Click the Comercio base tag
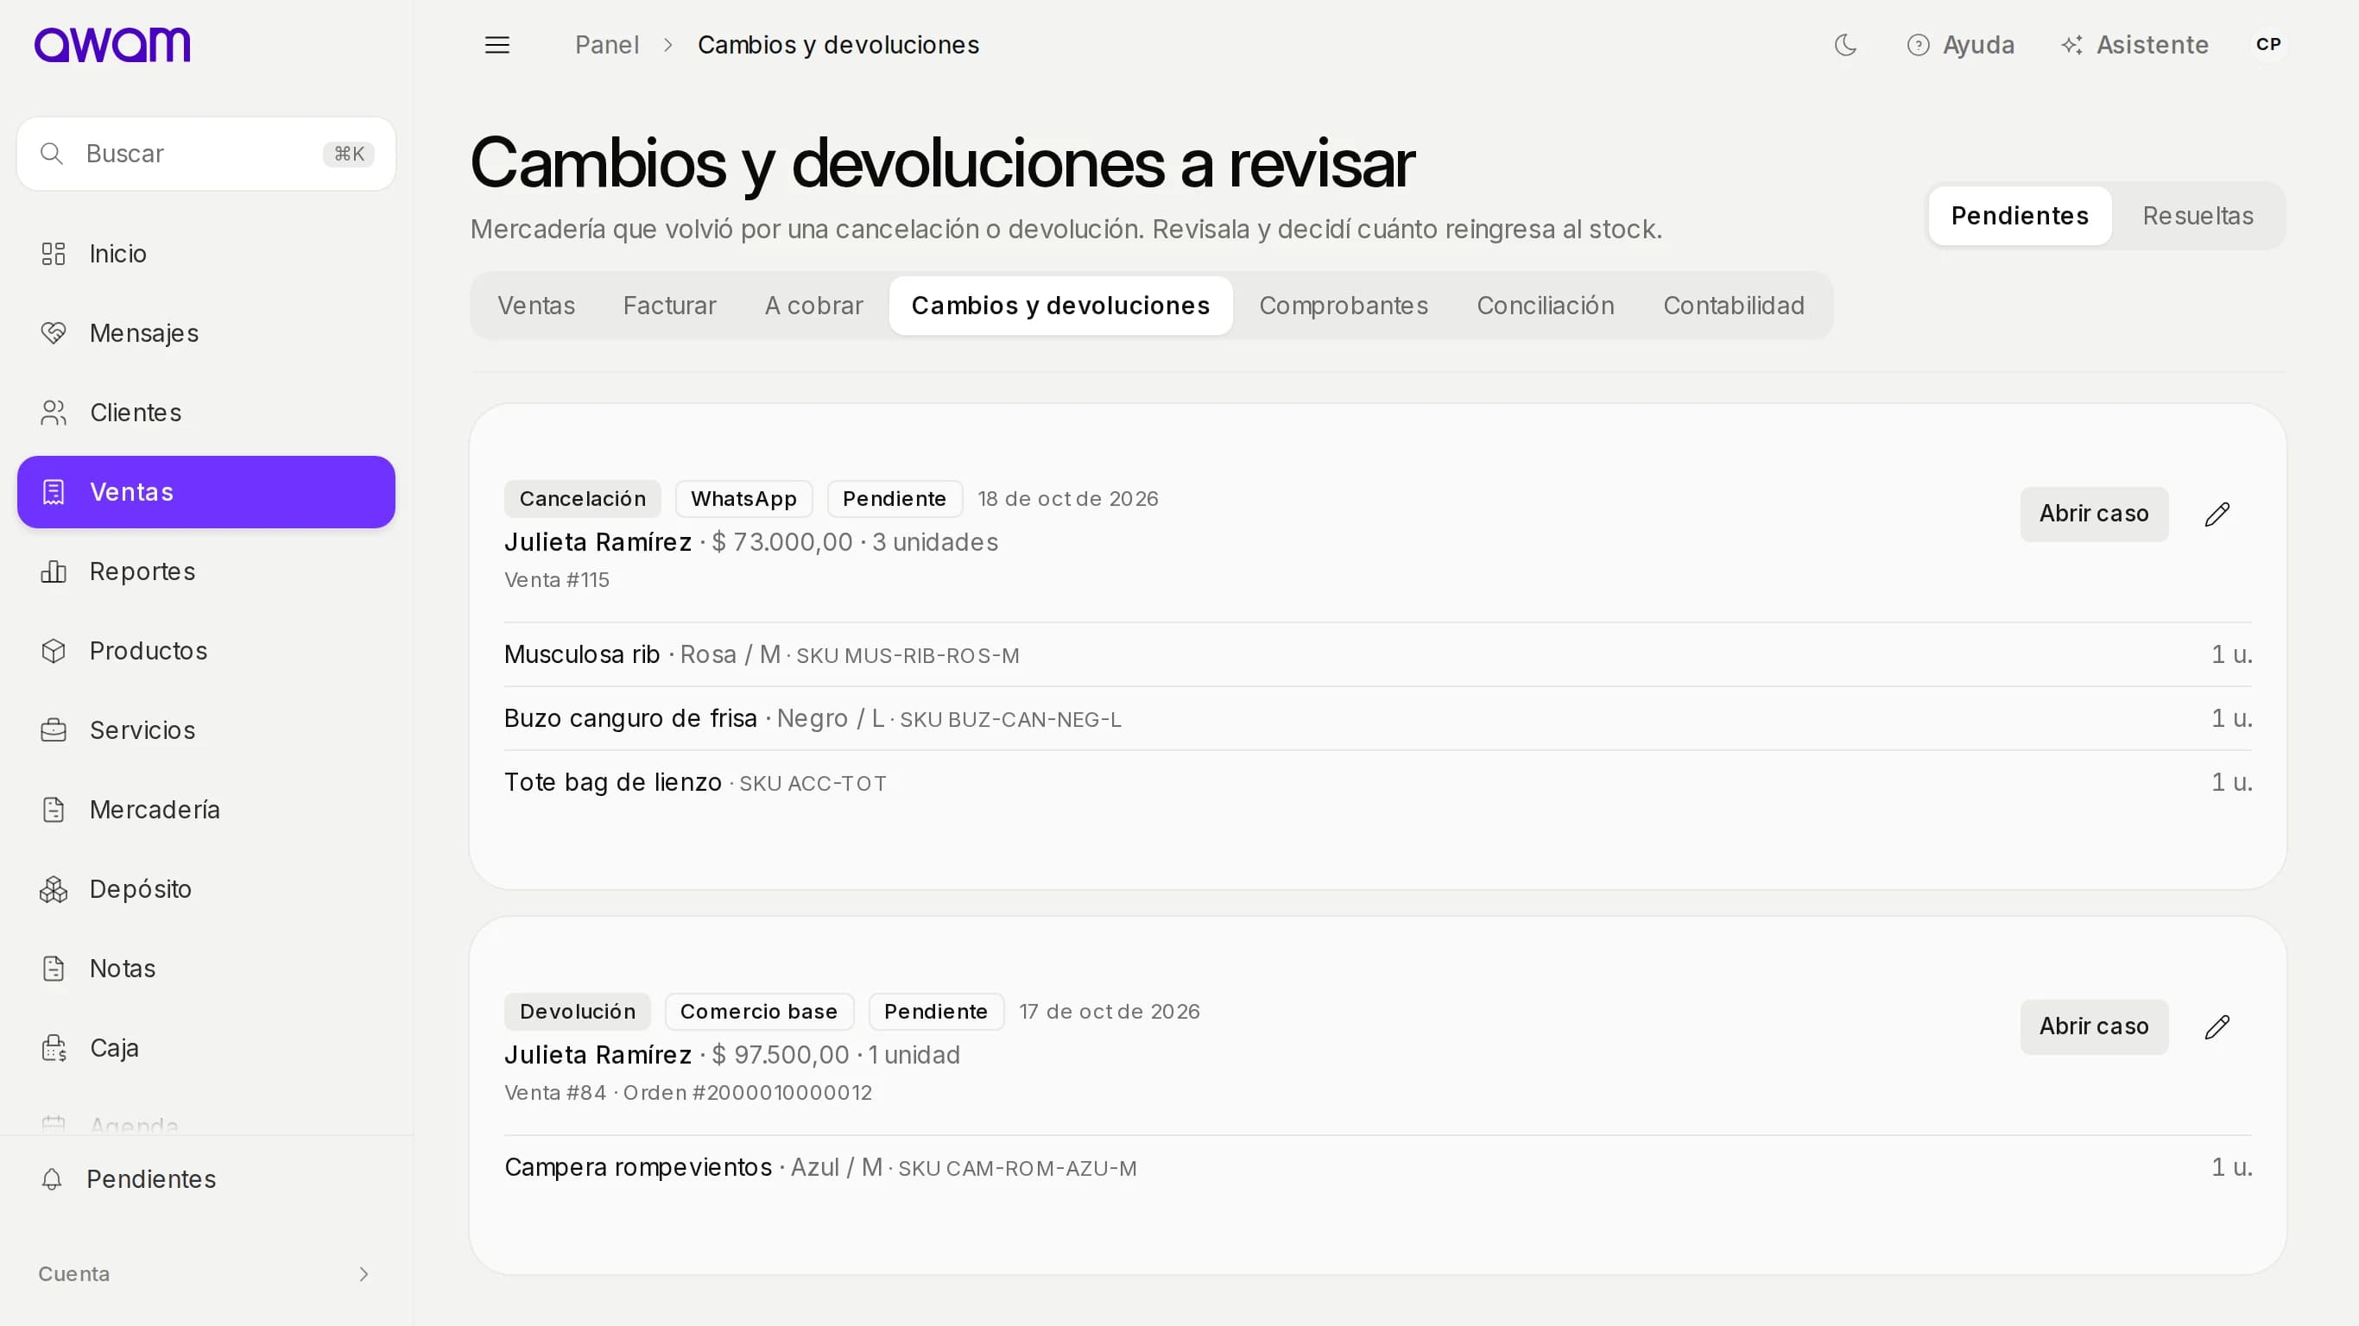Image resolution: width=2359 pixels, height=1326 pixels. click(x=758, y=1012)
